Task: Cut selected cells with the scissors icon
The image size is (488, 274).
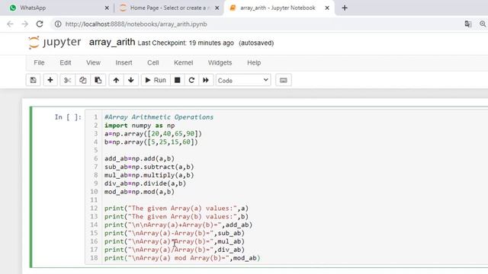Action: [67, 80]
